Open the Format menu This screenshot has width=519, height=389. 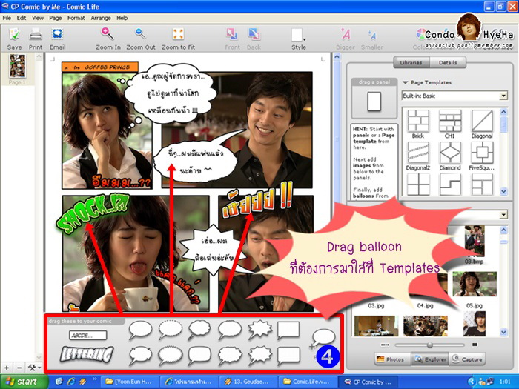click(76, 18)
